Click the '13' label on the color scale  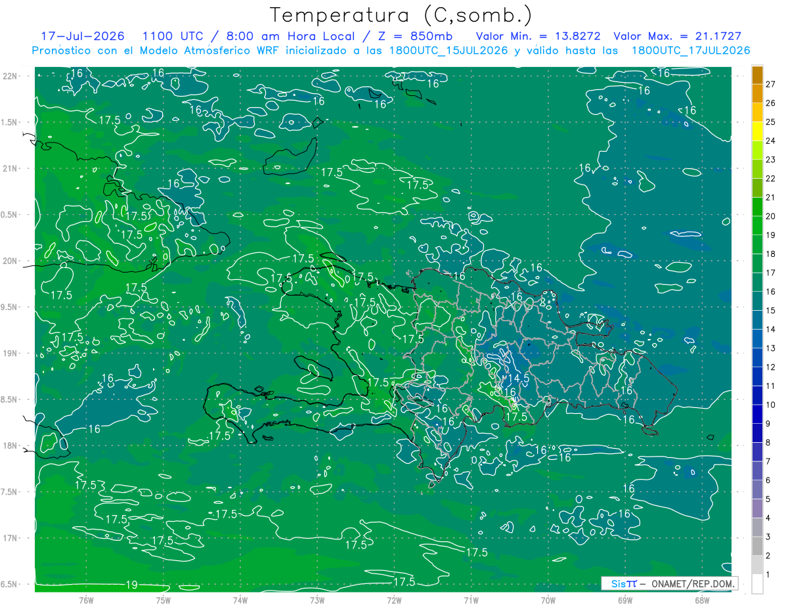(x=770, y=348)
